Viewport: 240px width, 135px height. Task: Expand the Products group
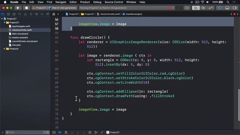coord(4,49)
